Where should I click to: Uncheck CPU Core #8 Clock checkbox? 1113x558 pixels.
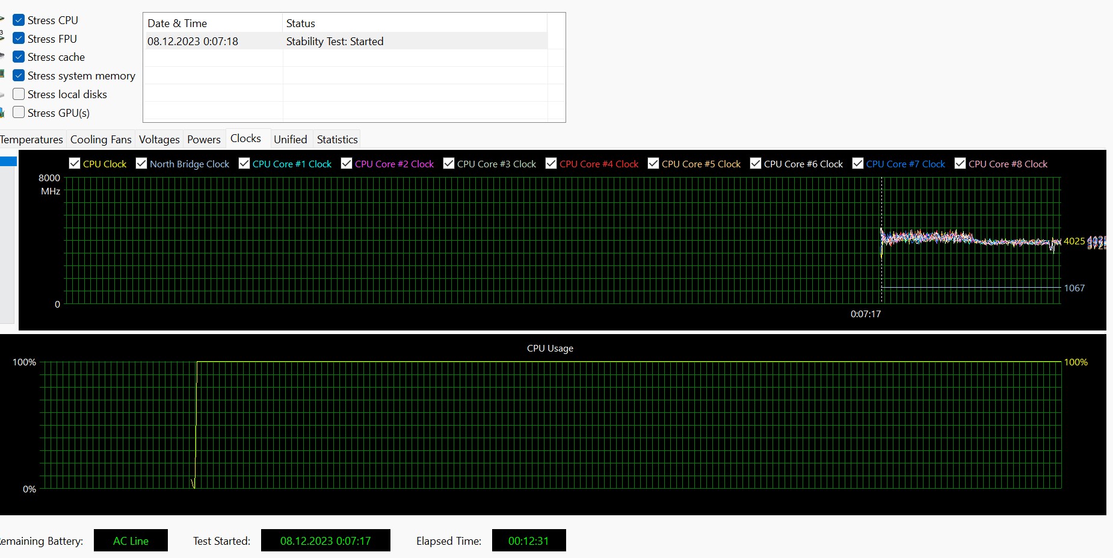(960, 164)
